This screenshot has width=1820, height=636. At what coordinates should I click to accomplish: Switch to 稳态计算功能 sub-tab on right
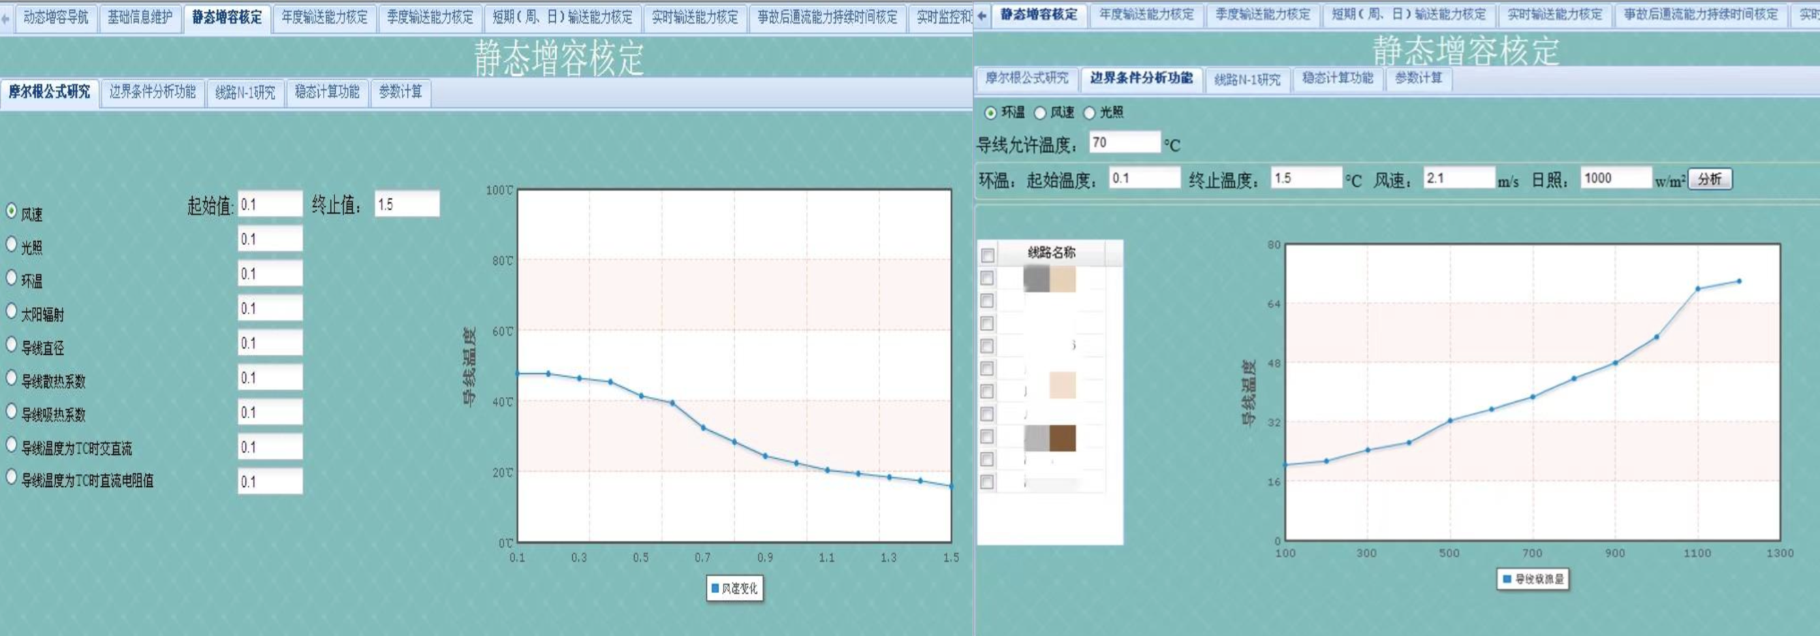pyautogui.click(x=1337, y=78)
